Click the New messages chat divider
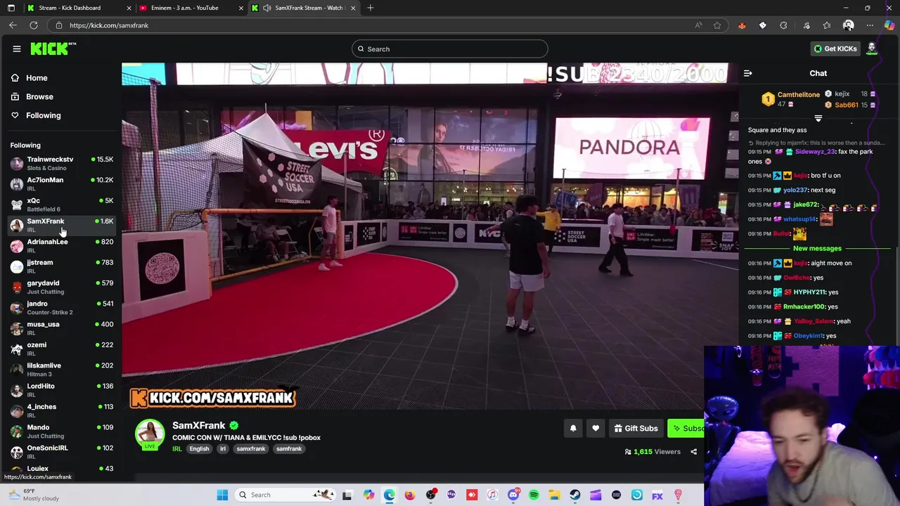The image size is (900, 506). tap(817, 248)
